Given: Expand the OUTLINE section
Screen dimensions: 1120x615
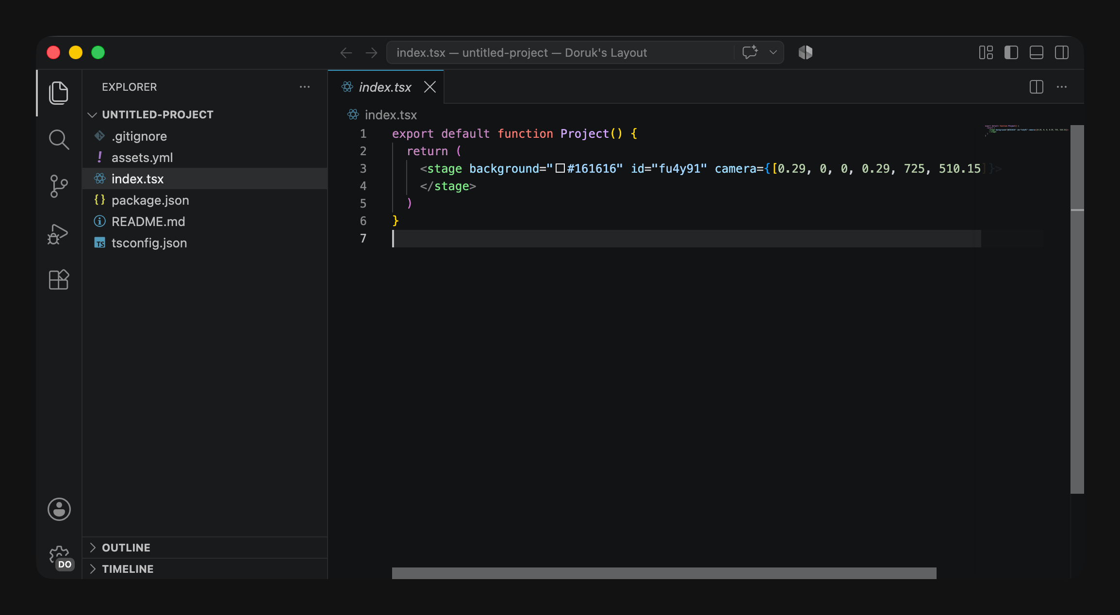Looking at the screenshot, I should (205, 548).
